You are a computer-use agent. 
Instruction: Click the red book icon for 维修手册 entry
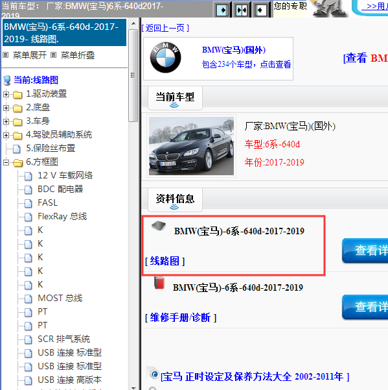159,283
